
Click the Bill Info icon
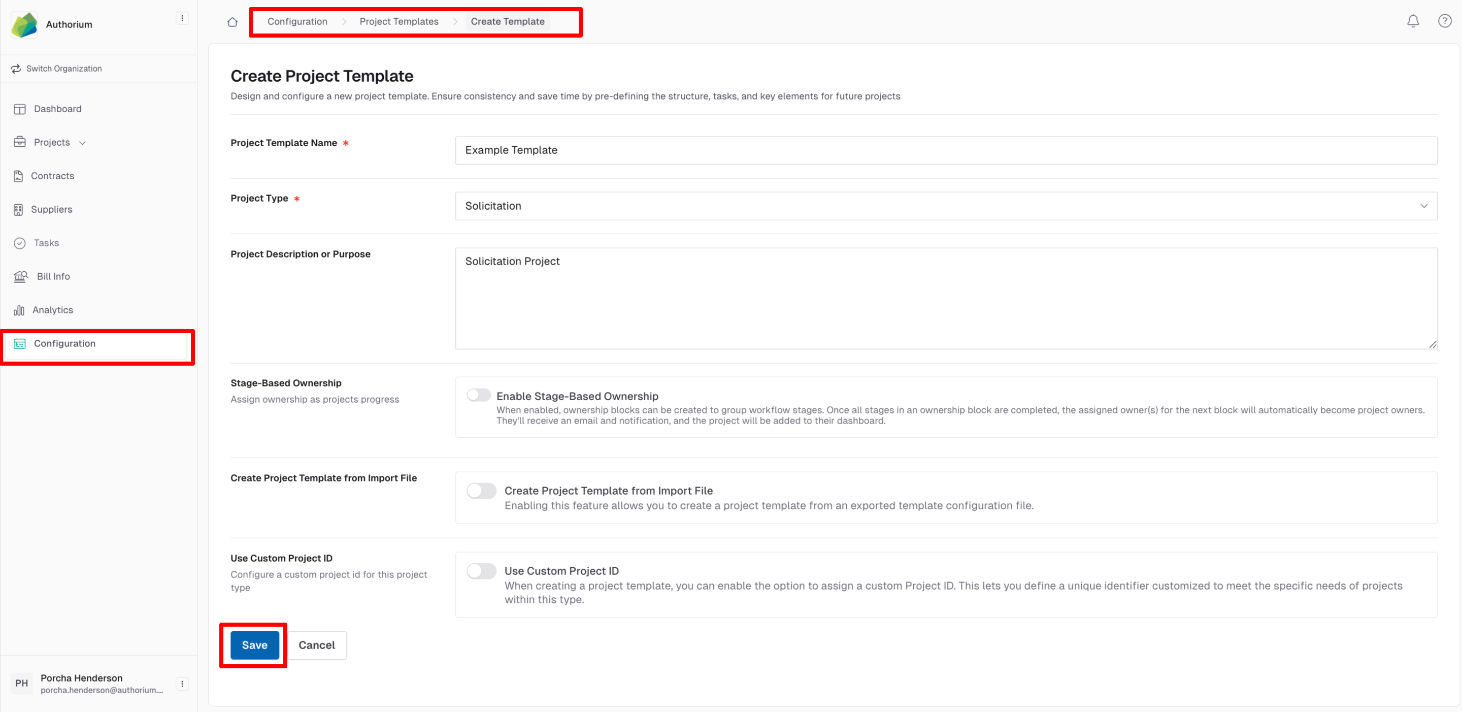click(x=21, y=276)
